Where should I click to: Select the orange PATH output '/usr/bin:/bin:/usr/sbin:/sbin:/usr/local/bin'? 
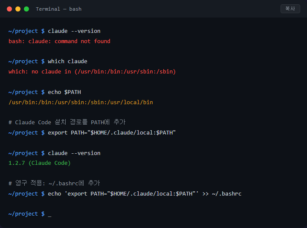coord(81,102)
